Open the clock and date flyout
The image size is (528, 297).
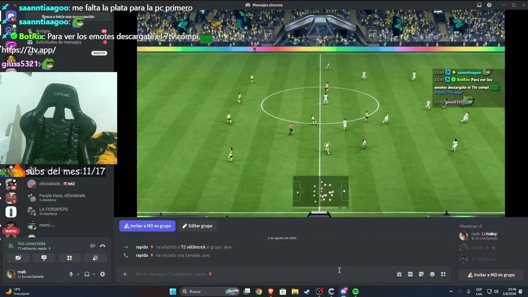point(509,292)
